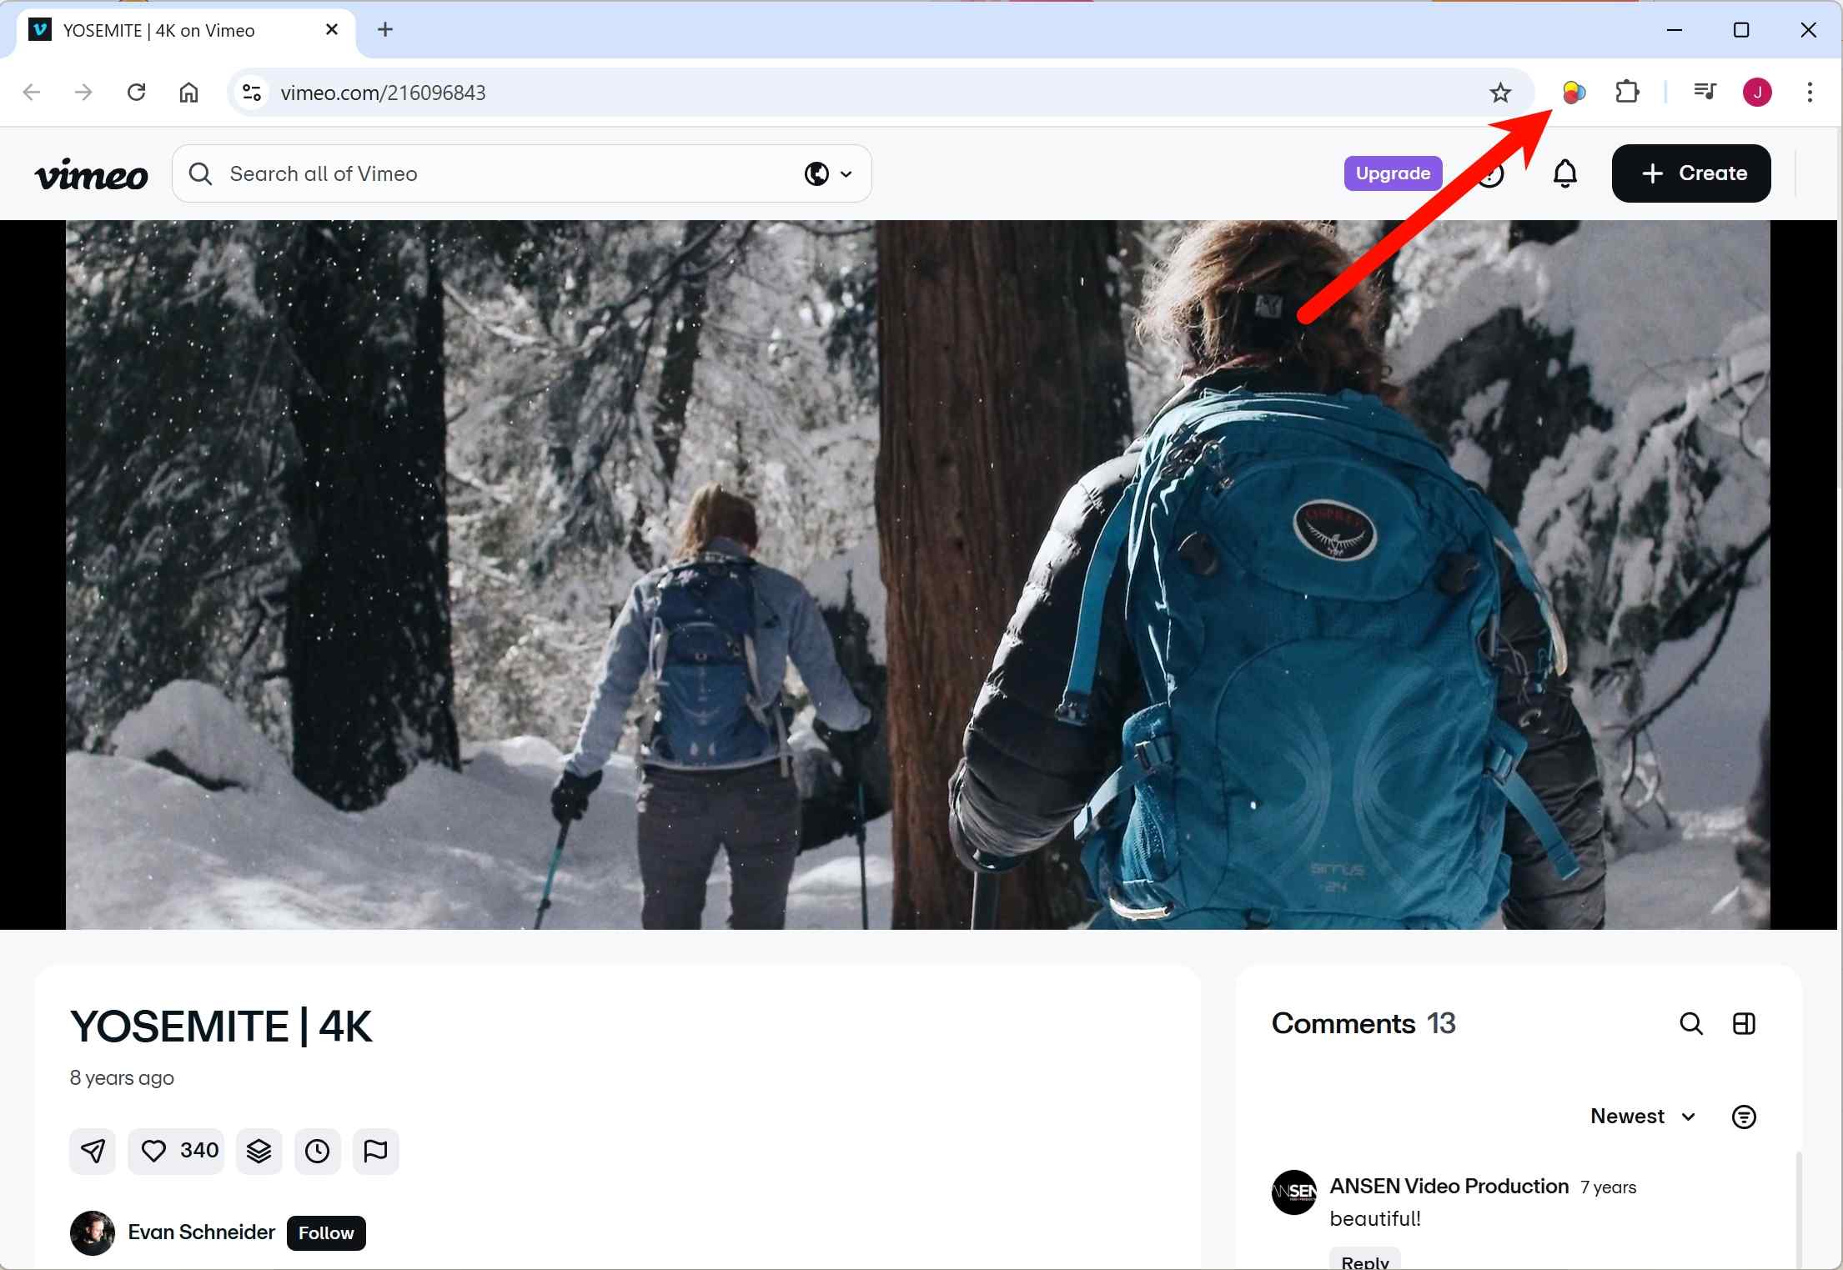Select the share video icon
Viewport: 1843px width, 1270px height.
[x=92, y=1151]
